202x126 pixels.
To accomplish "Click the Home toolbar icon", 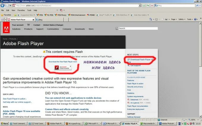I will (x=151, y=19).
